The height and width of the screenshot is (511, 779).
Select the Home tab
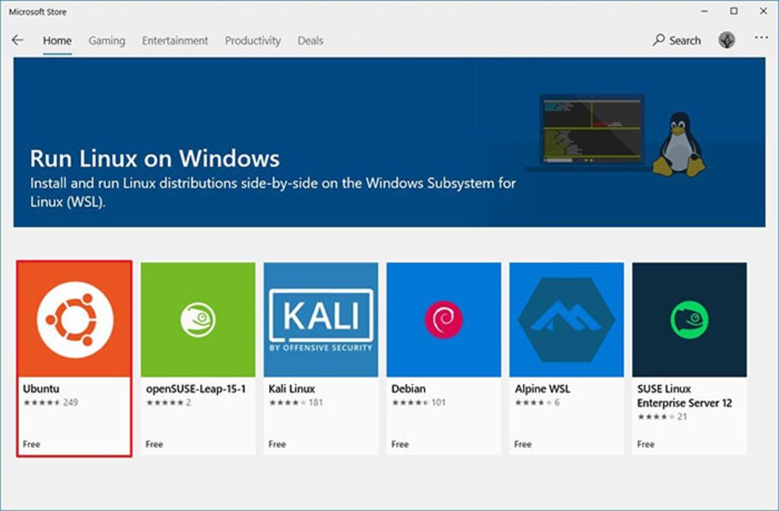point(57,40)
